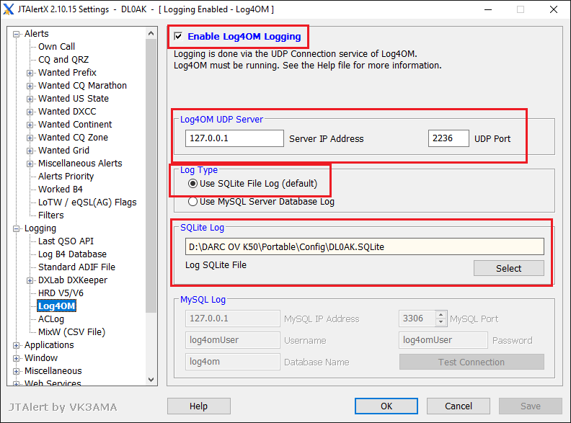Select HRD V5/V6 logging option

coord(61,293)
